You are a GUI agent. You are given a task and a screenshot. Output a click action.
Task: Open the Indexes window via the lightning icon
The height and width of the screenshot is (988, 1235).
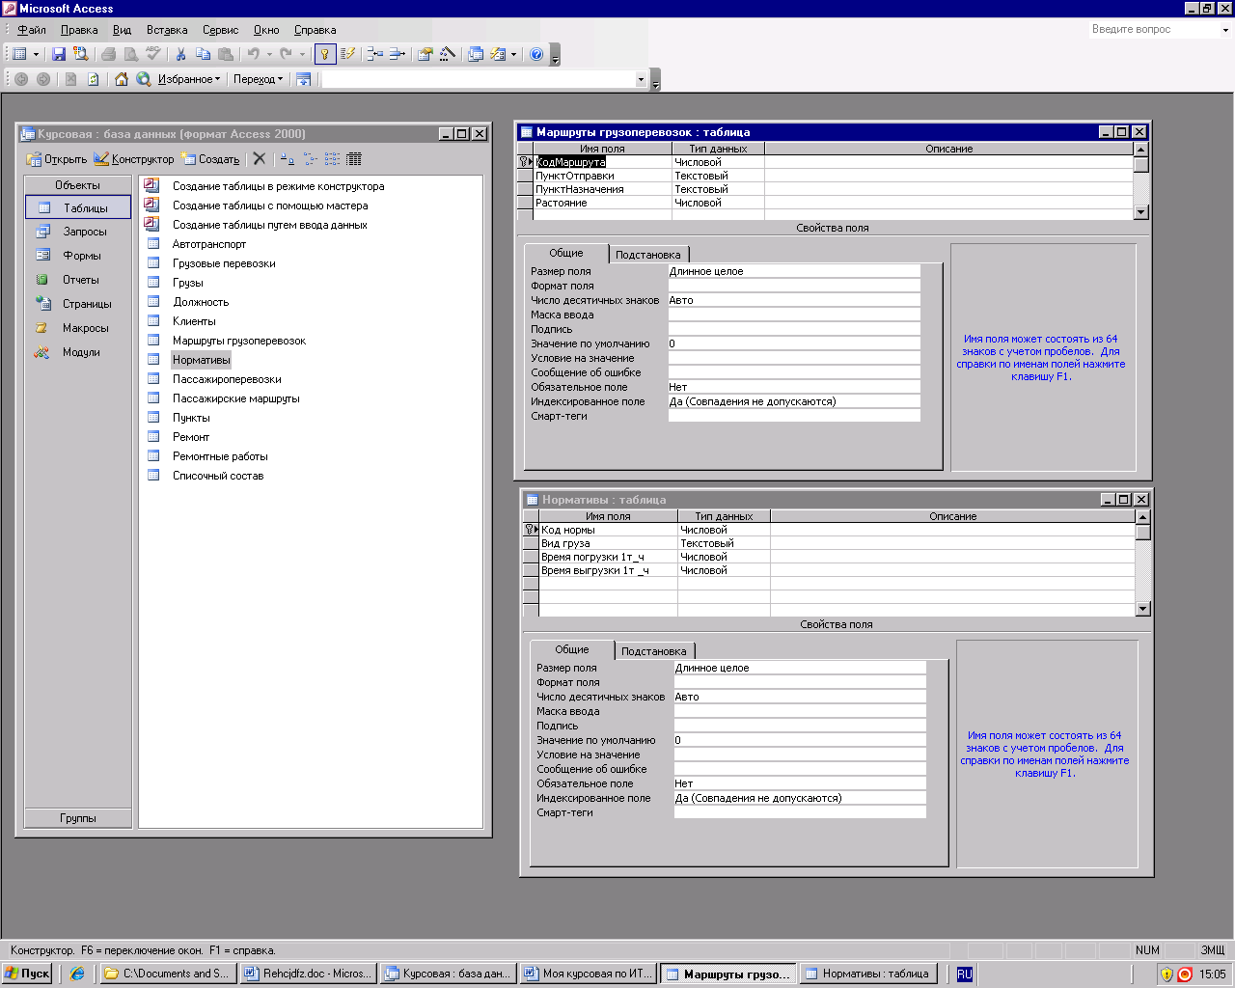tap(348, 55)
